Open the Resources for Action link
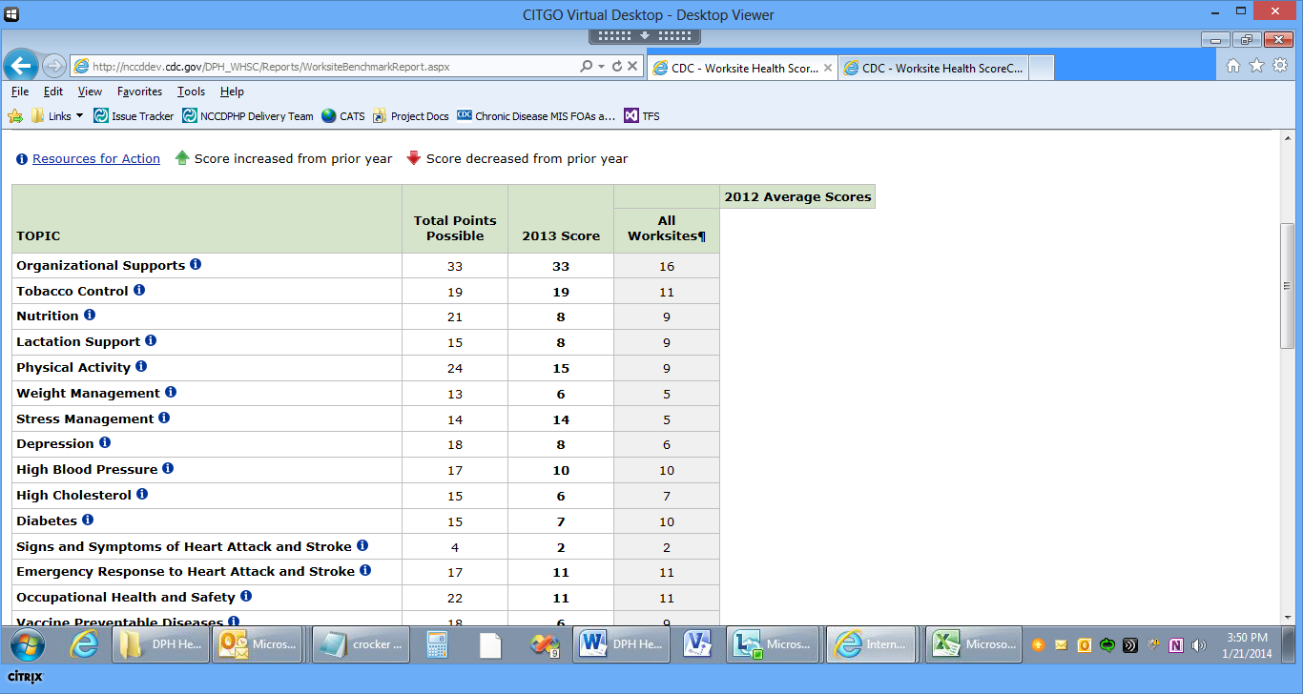This screenshot has height=694, width=1303. (96, 159)
